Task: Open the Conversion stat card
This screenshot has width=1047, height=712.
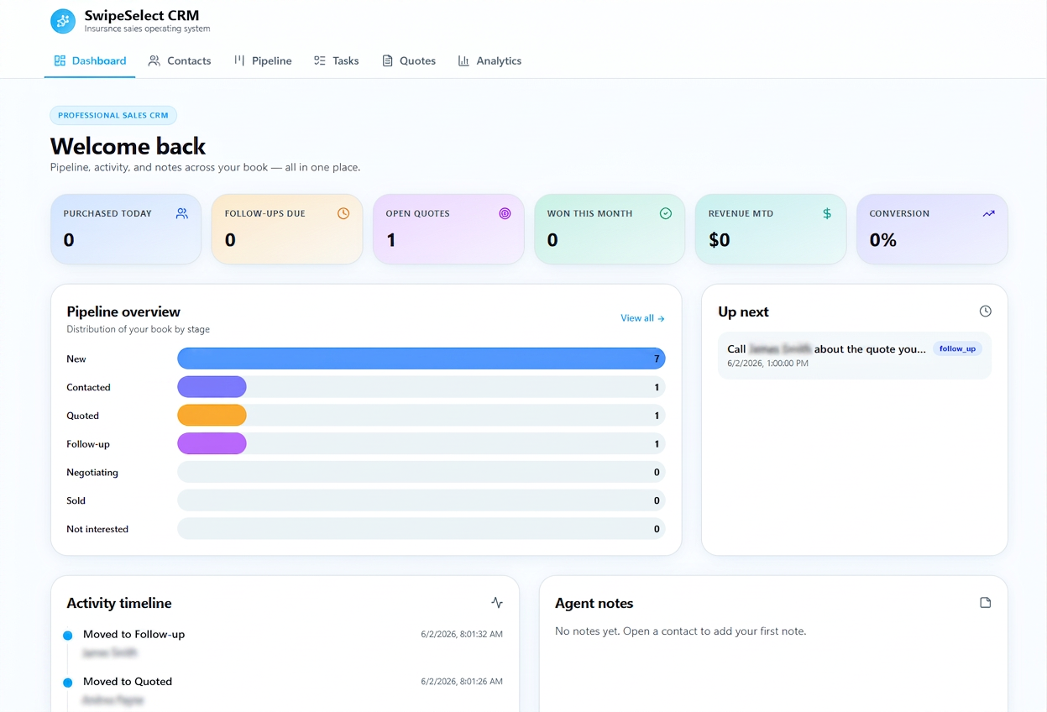Action: tap(932, 229)
